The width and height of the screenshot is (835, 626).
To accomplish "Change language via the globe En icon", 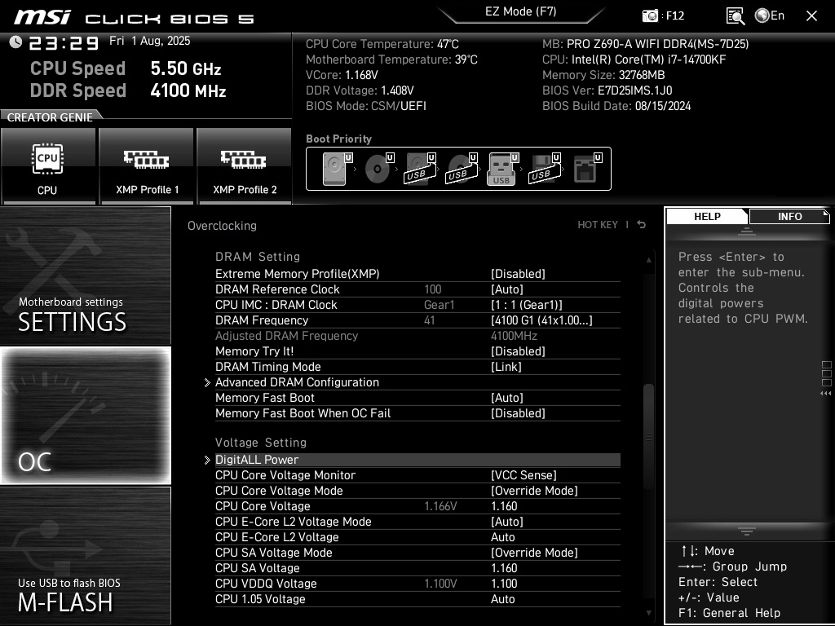I will 770,15.
